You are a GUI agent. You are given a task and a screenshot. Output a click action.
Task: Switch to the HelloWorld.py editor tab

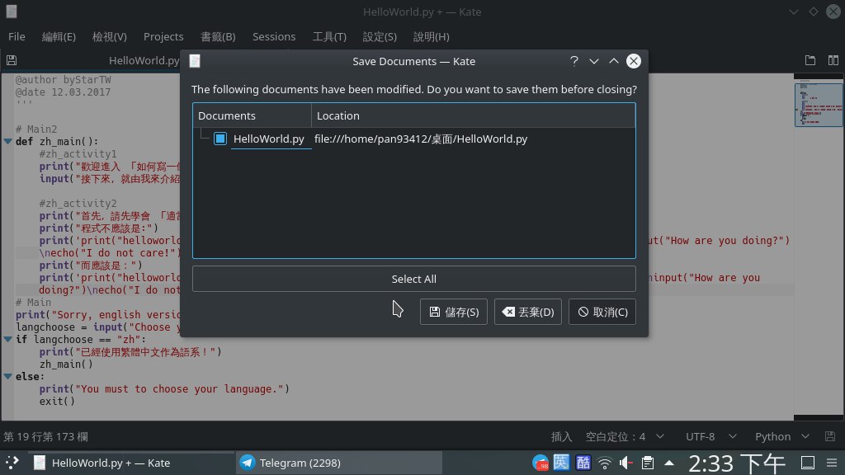tap(144, 60)
